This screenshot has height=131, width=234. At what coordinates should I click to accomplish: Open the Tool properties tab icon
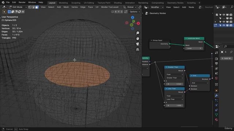pos(216,52)
